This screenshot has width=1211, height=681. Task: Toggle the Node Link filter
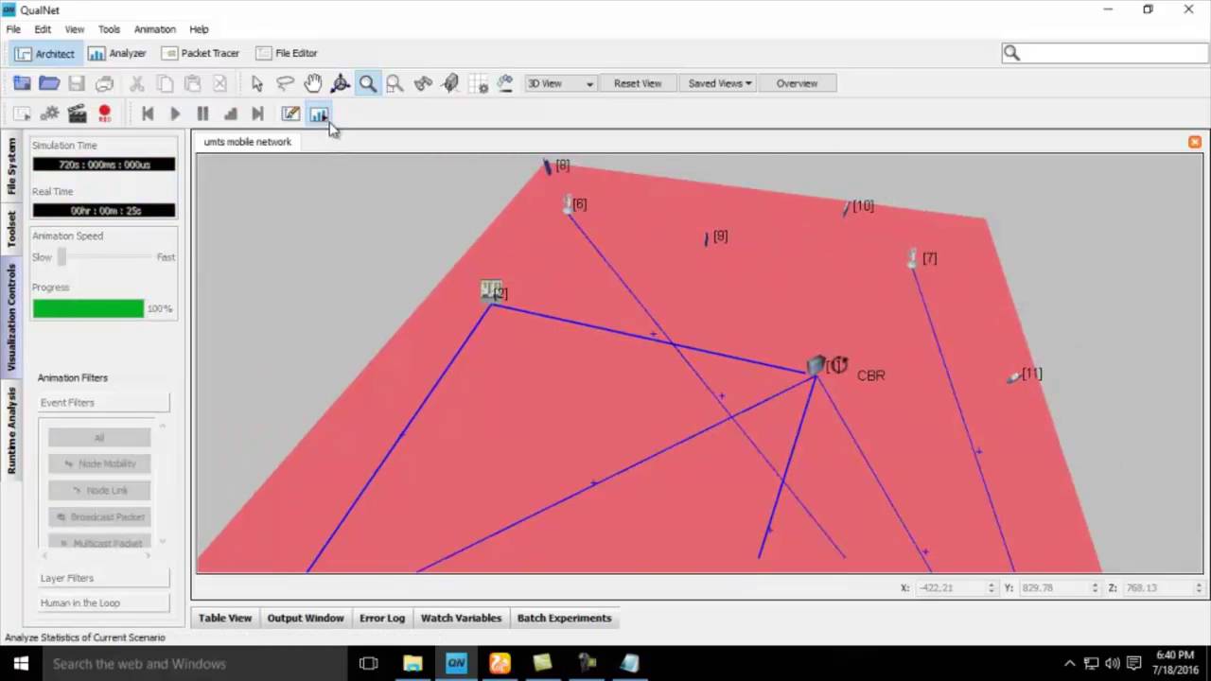(99, 490)
